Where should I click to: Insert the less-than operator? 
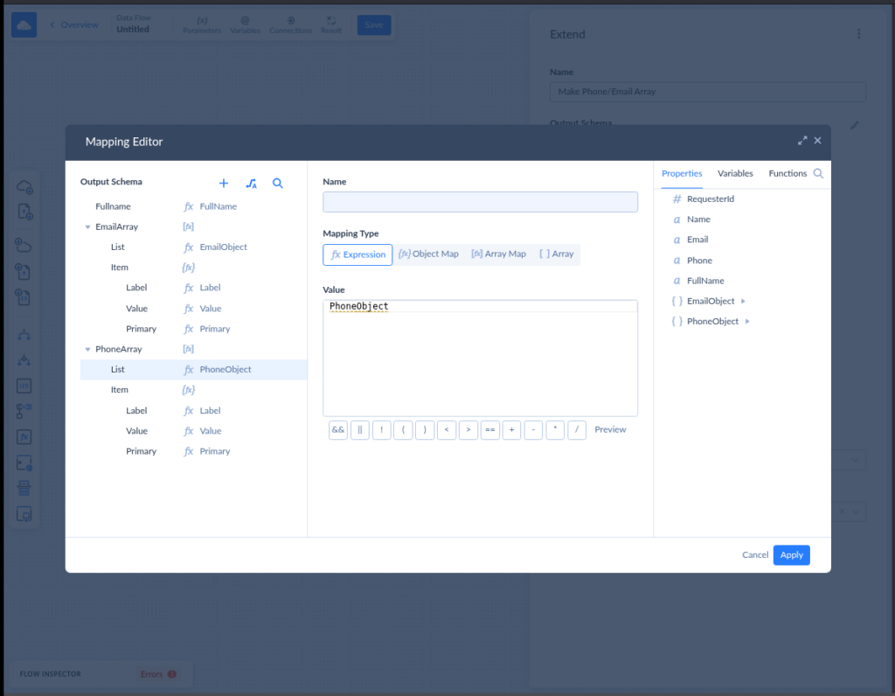click(x=447, y=430)
